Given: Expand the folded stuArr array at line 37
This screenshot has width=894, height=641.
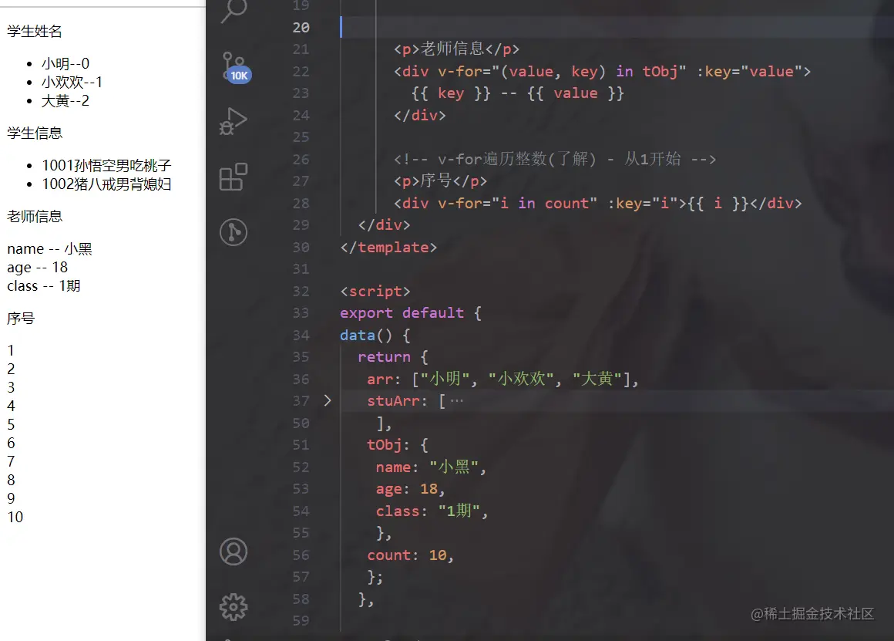Looking at the screenshot, I should coord(328,400).
